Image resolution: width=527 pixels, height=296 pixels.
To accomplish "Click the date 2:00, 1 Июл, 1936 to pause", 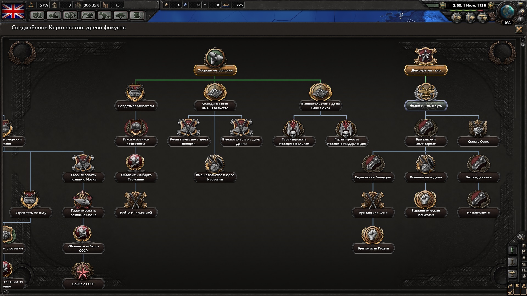I will (469, 5).
